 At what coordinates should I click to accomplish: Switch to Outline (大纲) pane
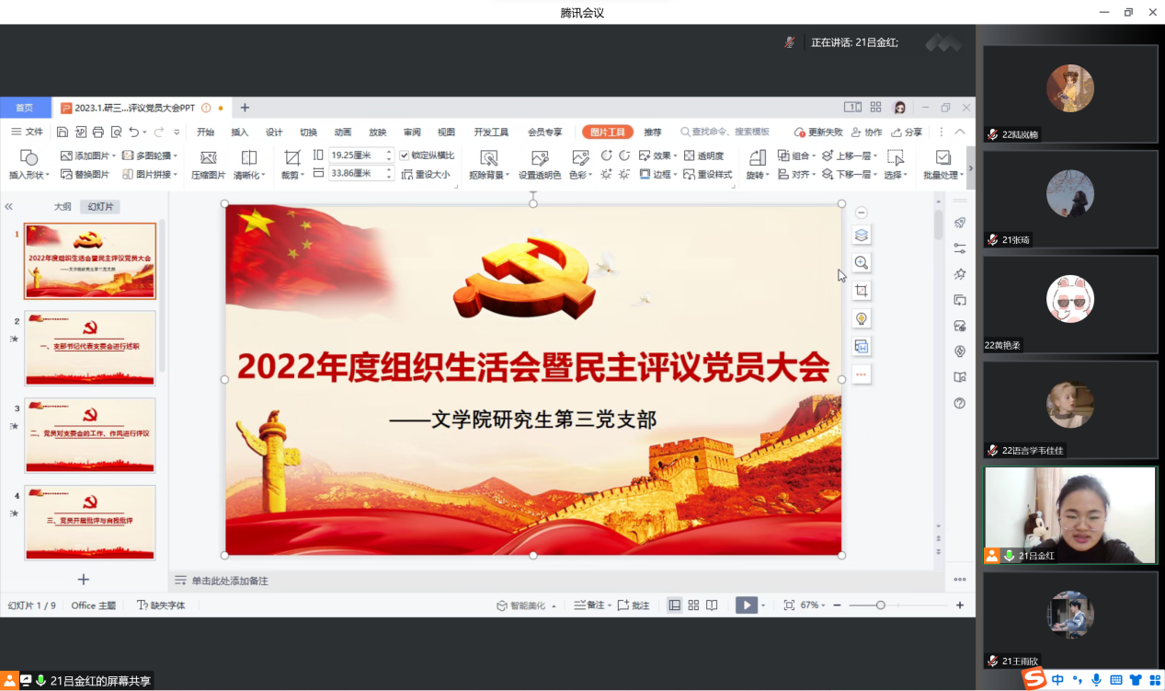pos(63,207)
